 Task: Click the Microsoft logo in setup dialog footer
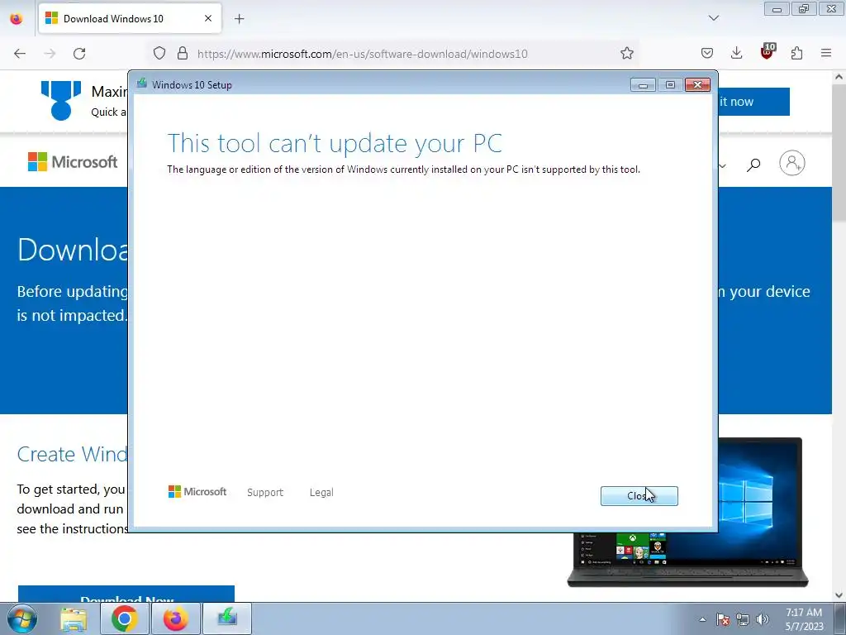click(197, 492)
